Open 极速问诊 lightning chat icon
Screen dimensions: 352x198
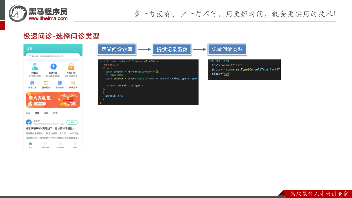pos(53,67)
